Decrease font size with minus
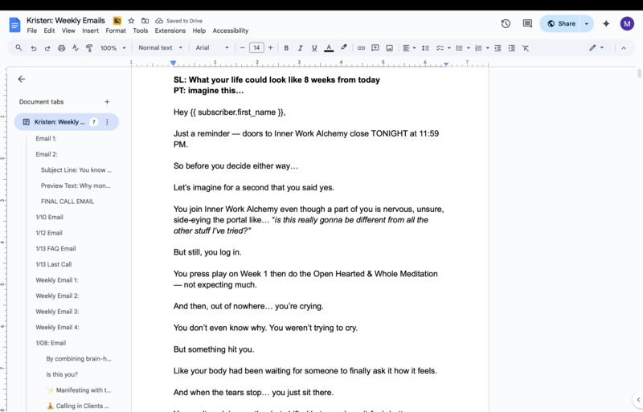The image size is (643, 412). coord(243,48)
